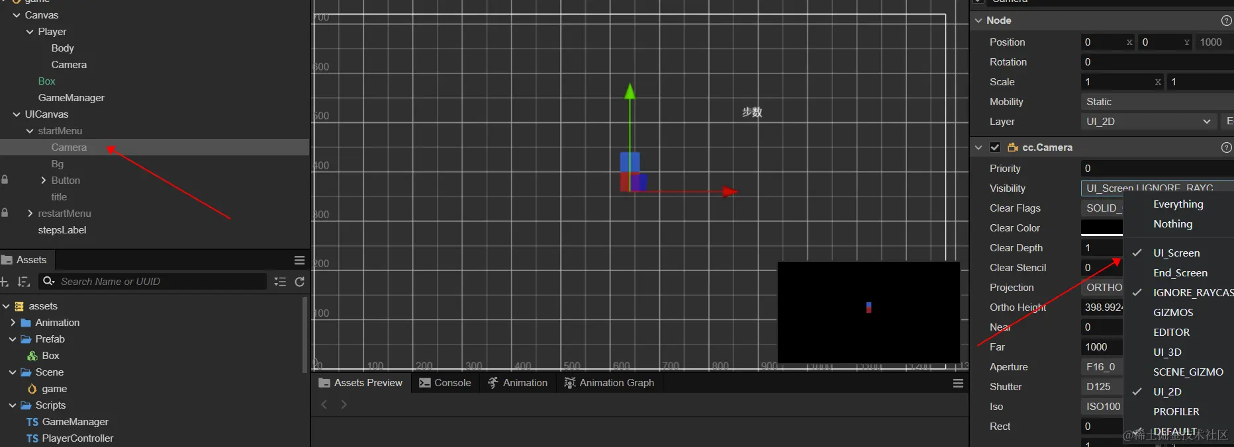Expand the Button node
The width and height of the screenshot is (1234, 447).
[x=43, y=180]
